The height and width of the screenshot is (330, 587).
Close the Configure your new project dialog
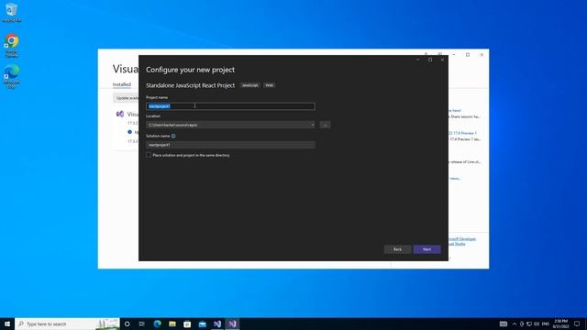[442, 60]
